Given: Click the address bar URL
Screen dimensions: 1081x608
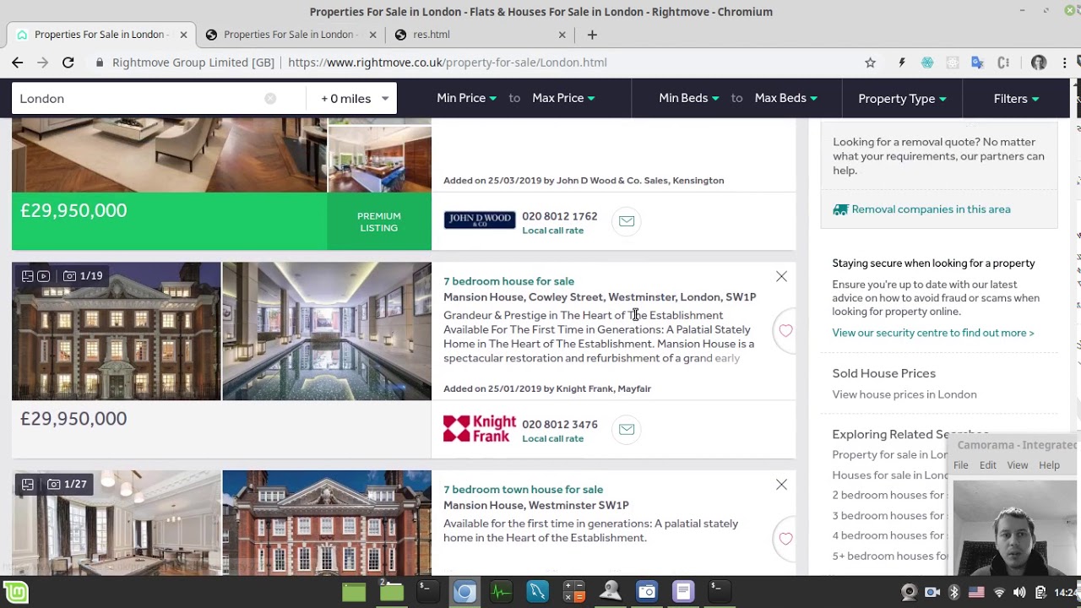Looking at the screenshot, I should tap(447, 62).
